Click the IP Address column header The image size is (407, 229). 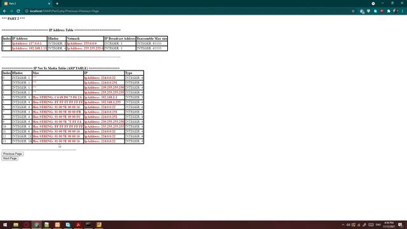pyautogui.click(x=29, y=38)
